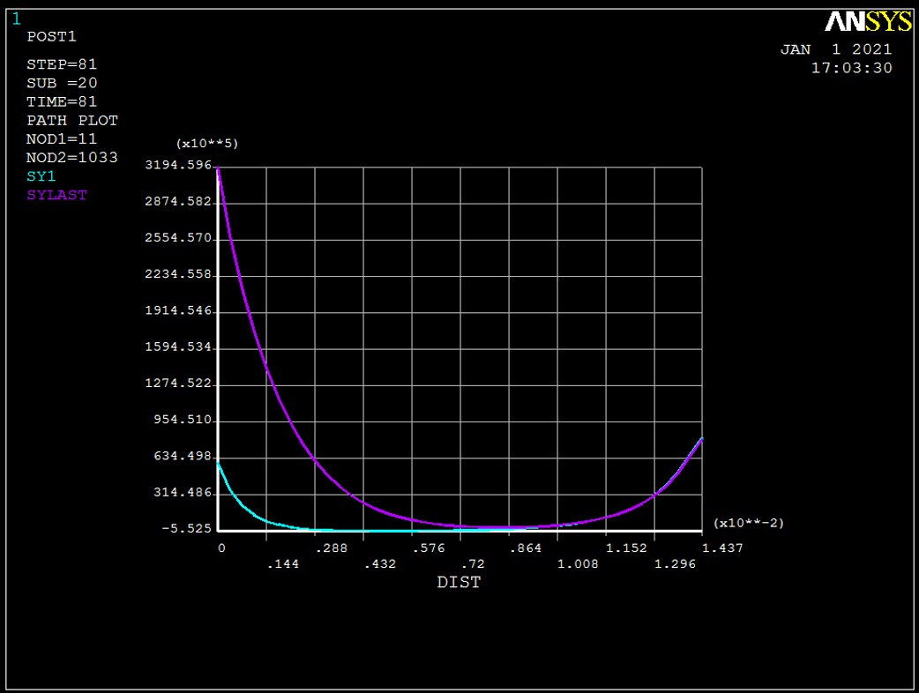Click the ANSYS logo in the corner

point(867,21)
